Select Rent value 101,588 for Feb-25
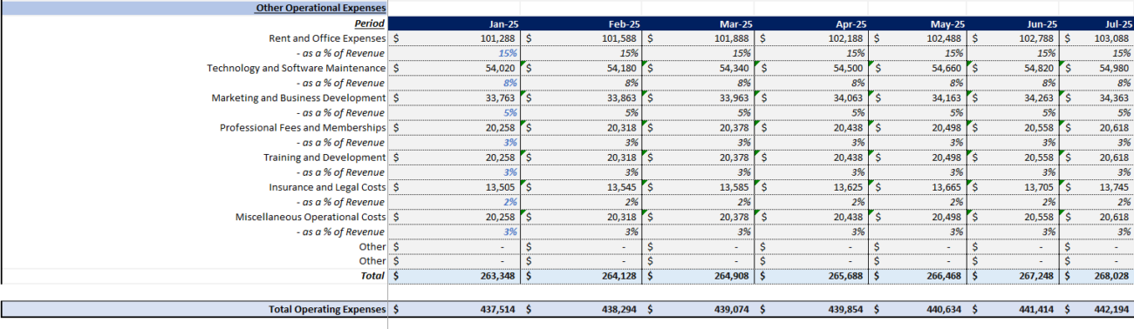 pos(582,38)
